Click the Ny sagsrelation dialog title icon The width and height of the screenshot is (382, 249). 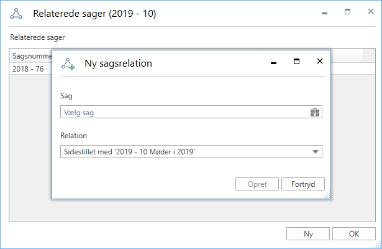(x=68, y=63)
